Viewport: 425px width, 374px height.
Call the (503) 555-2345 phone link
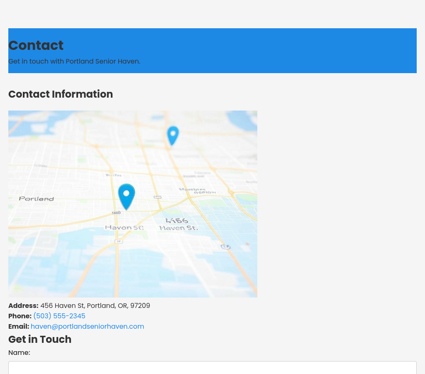pos(59,316)
